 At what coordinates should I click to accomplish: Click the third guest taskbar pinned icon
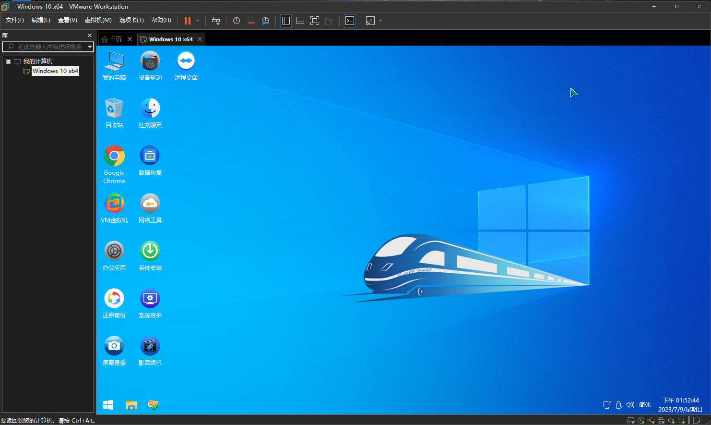click(x=153, y=405)
